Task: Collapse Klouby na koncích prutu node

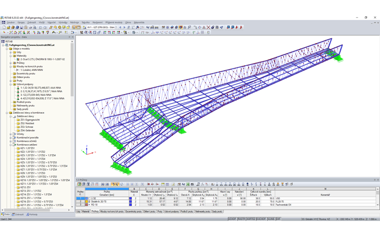Action: click(11, 66)
